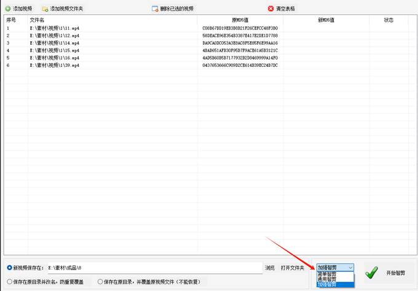Click the green plus 添加视频 icon
418x291 pixels.
point(8,9)
